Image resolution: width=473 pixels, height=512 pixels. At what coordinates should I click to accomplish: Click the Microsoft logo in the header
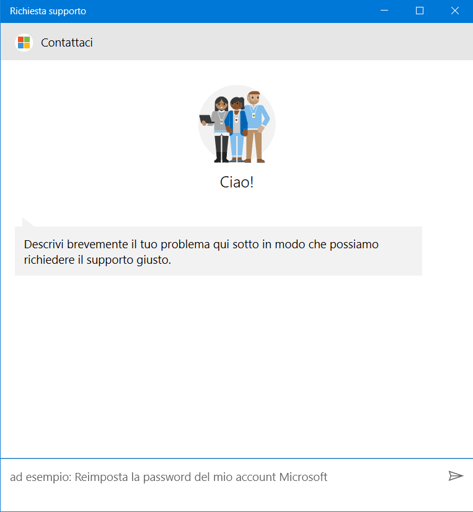point(24,43)
